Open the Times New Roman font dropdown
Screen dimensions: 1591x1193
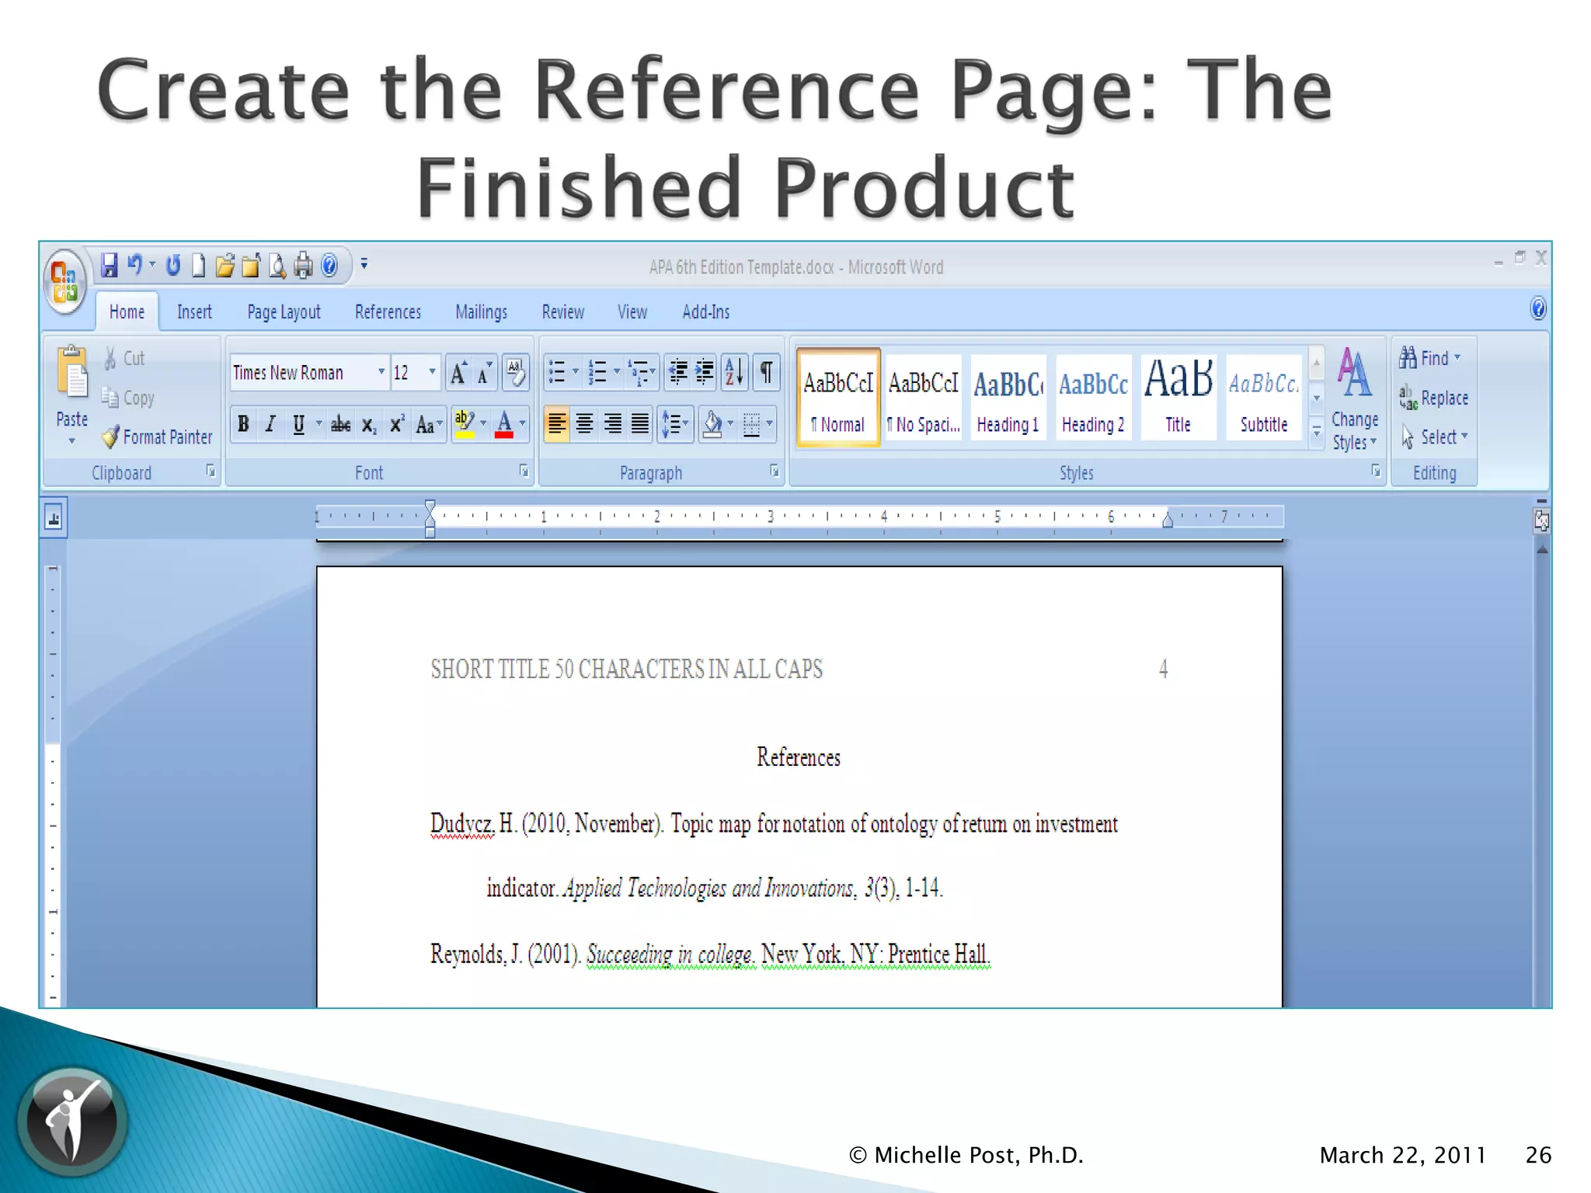381,372
